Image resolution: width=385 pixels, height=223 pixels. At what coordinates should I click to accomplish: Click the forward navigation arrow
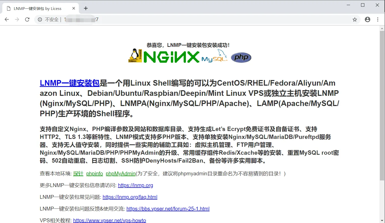pyautogui.click(x=17, y=20)
